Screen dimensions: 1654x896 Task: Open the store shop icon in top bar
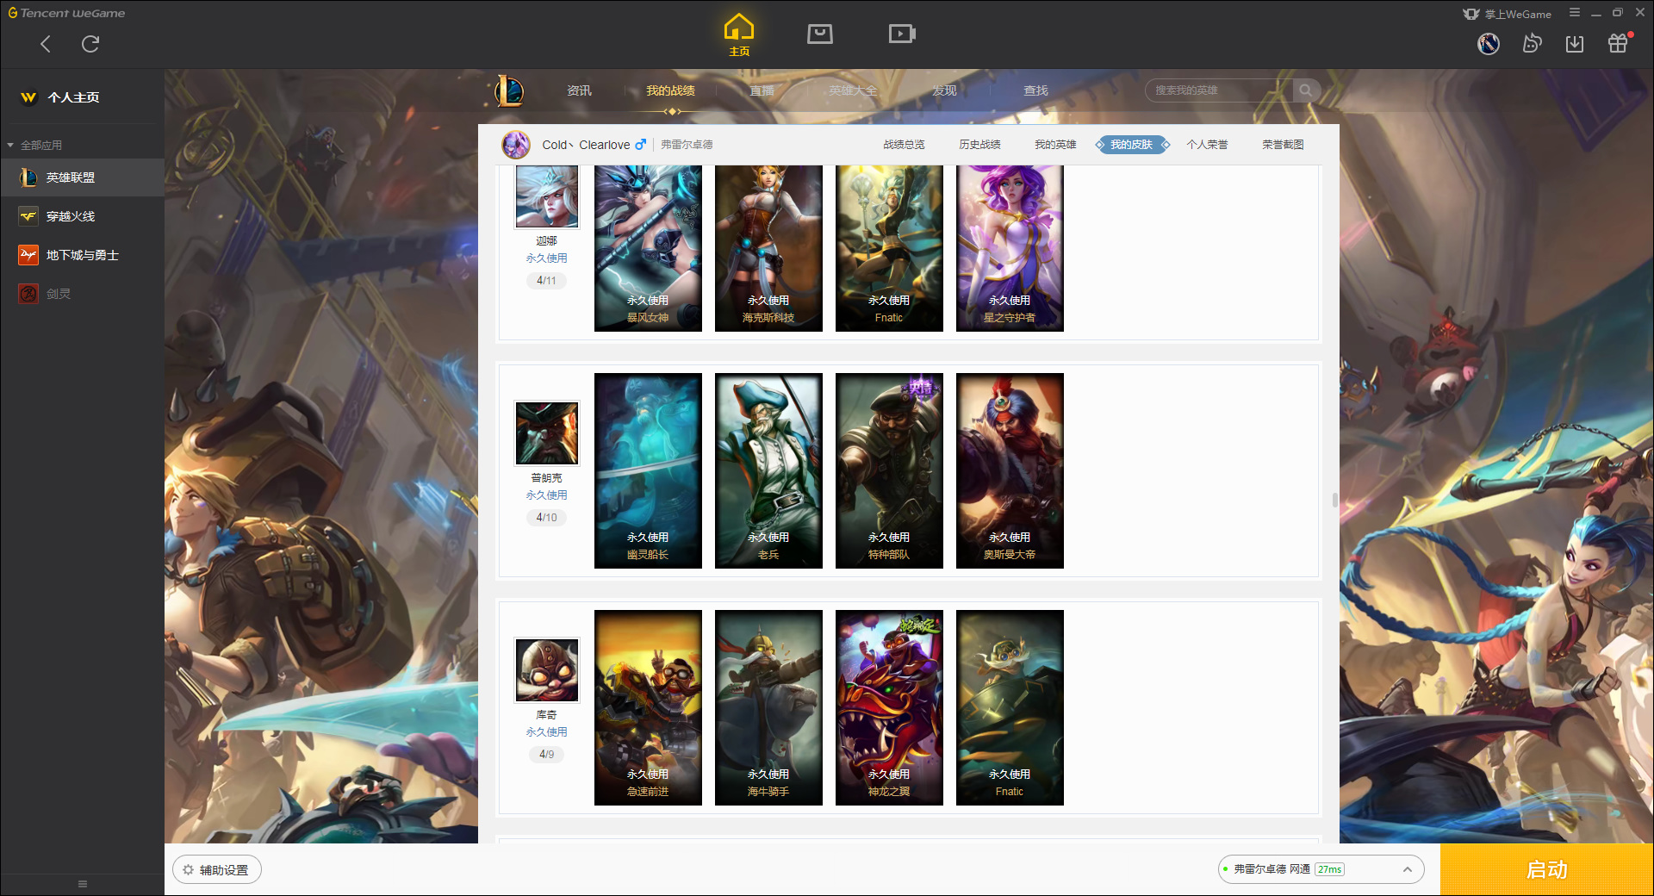click(820, 34)
